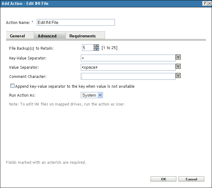212x188 pixels.
Task: Click the '[1 to 25]' range text
Action: tap(109, 48)
